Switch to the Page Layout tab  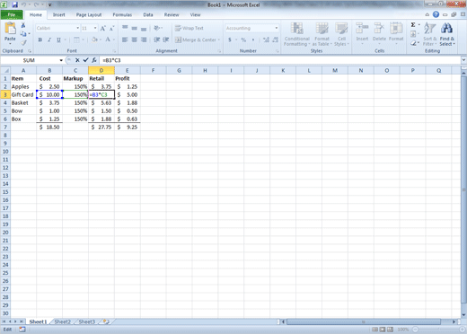[89, 14]
